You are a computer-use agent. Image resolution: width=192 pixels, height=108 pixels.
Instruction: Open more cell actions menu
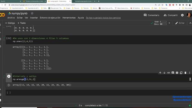tap(190, 73)
